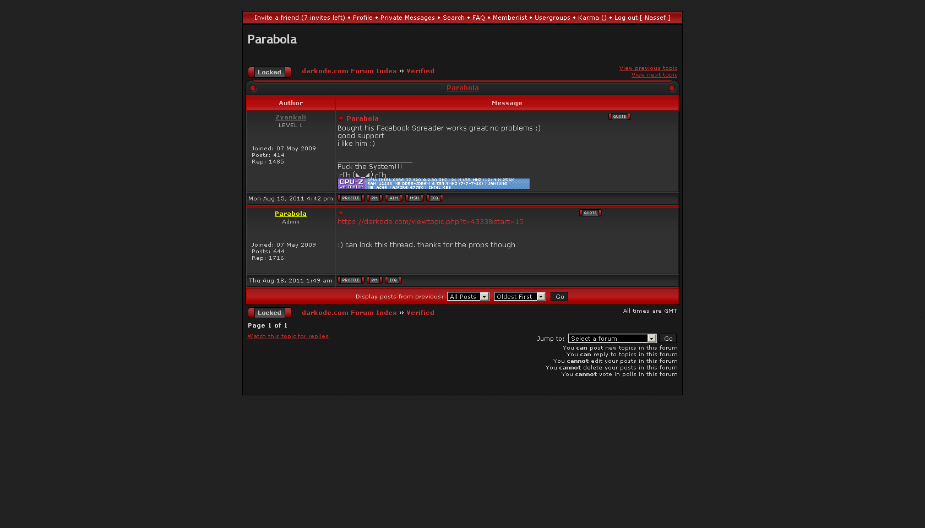Expand the All Posts dropdown

click(468, 297)
